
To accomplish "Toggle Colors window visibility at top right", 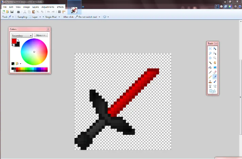I will (230, 6).
